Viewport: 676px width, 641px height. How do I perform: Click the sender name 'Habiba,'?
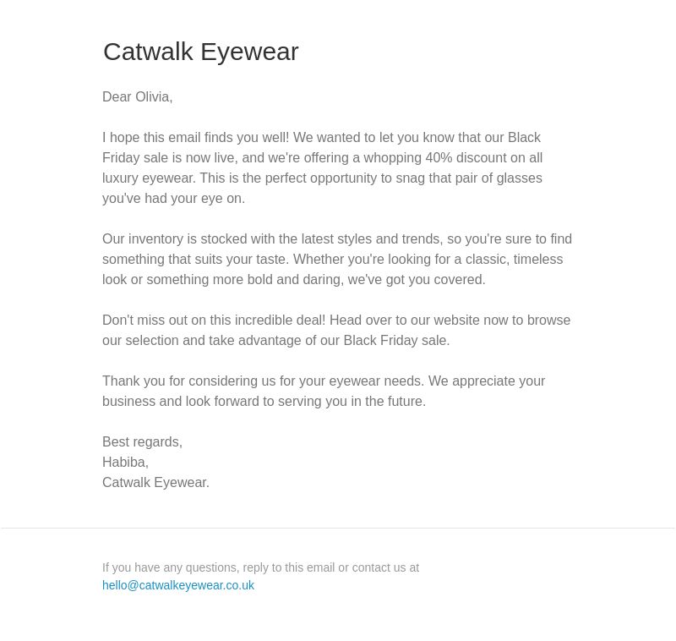click(125, 463)
